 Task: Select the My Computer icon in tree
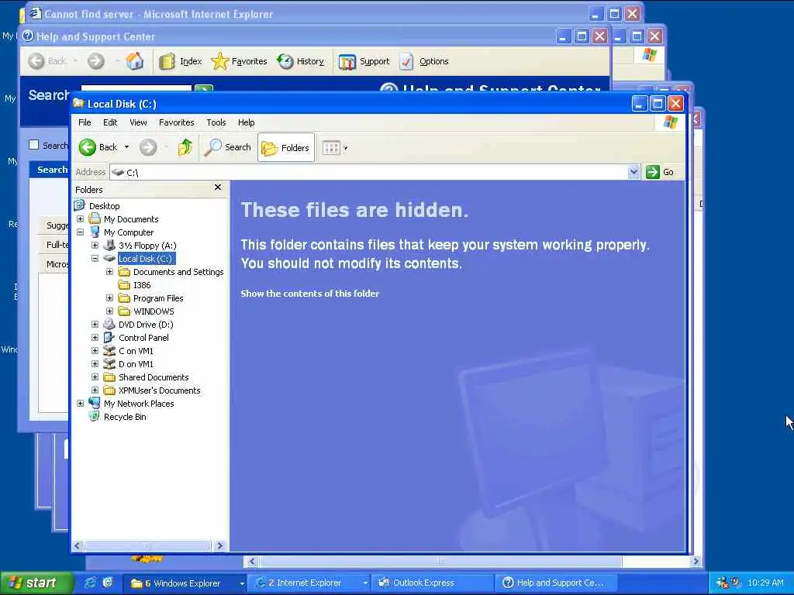[94, 232]
